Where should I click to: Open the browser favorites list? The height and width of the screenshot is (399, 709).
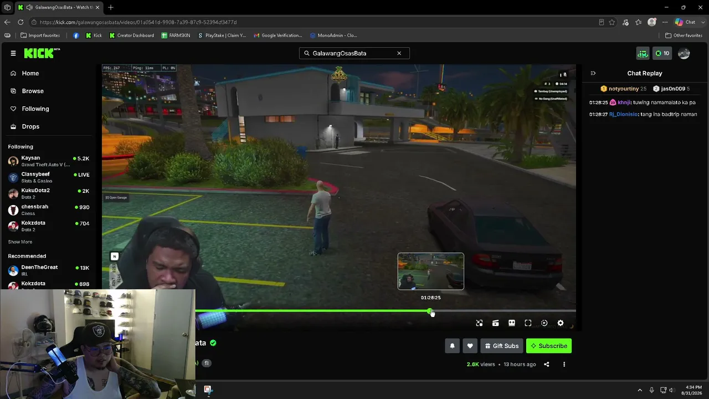point(639,22)
